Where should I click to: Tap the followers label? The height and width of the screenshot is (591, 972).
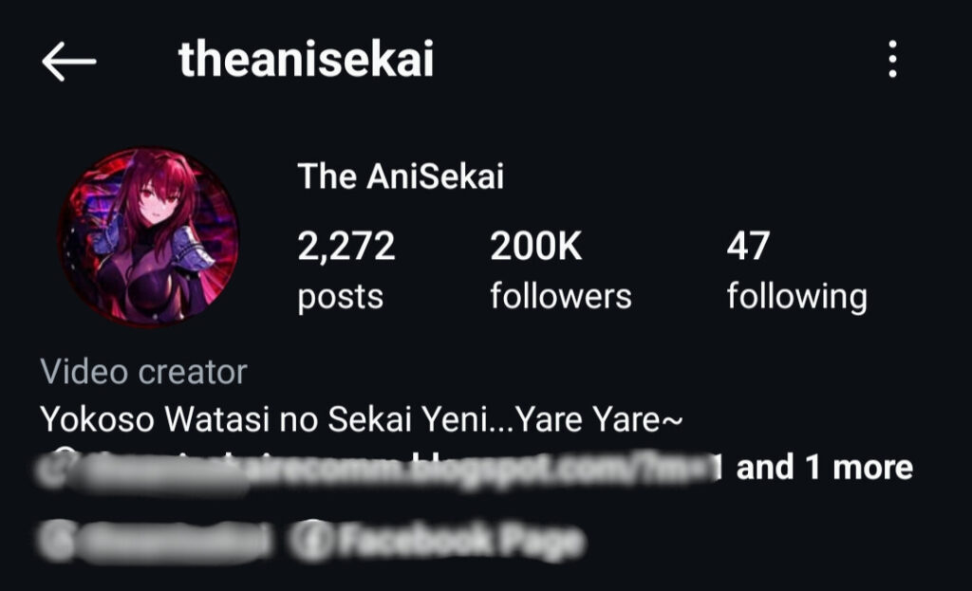click(x=561, y=296)
